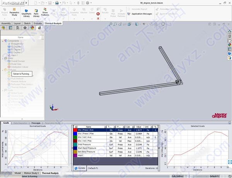Click the Zoom to Area view icon

click(x=115, y=24)
